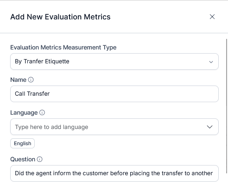
Task: Close the Add New Evaluation Metrics dialog
Action: click(x=212, y=17)
